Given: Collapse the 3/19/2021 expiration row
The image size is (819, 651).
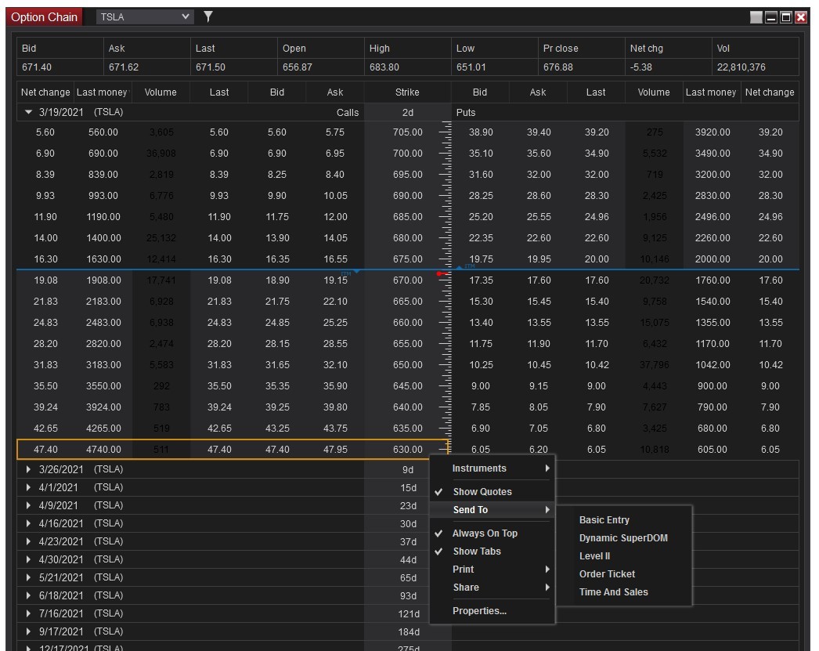Looking at the screenshot, I should pos(29,112).
